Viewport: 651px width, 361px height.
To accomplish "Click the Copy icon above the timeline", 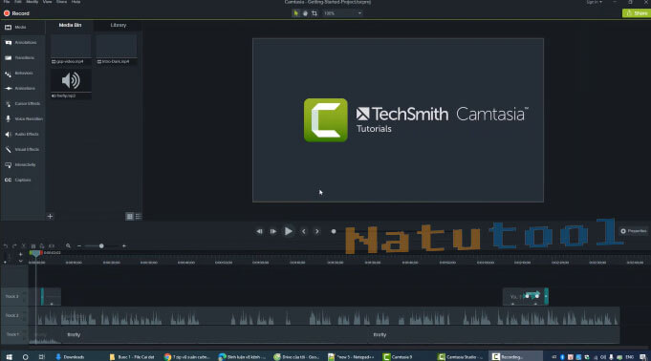I will 33,246.
